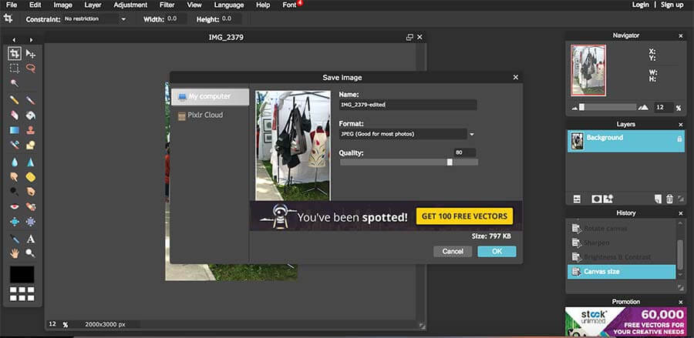The width and height of the screenshot is (694, 338).
Task: Pick the Pencil tool
Action: pyautogui.click(x=15, y=100)
